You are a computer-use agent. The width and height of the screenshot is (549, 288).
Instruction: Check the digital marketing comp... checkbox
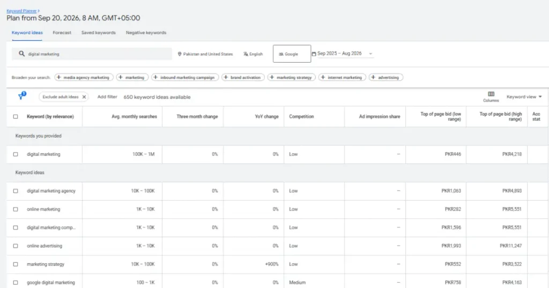[x=16, y=228]
